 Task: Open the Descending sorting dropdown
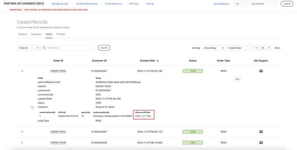tap(214, 48)
